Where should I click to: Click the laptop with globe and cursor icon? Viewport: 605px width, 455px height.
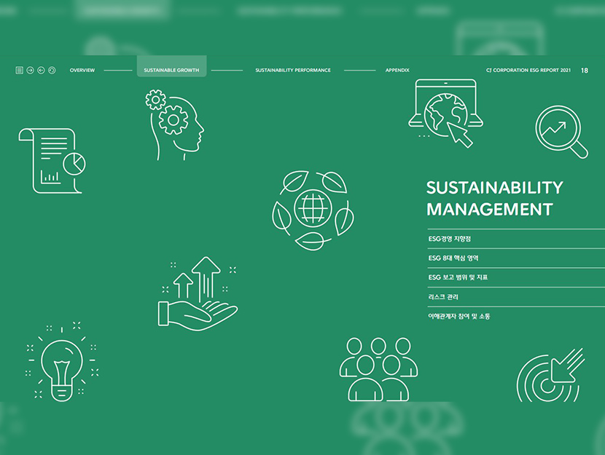pos(445,113)
